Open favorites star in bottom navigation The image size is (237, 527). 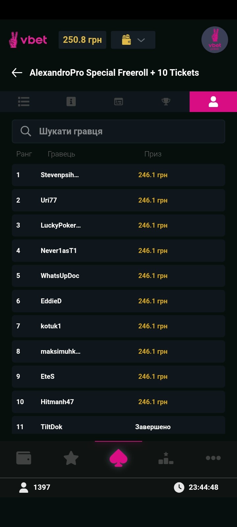(71, 458)
